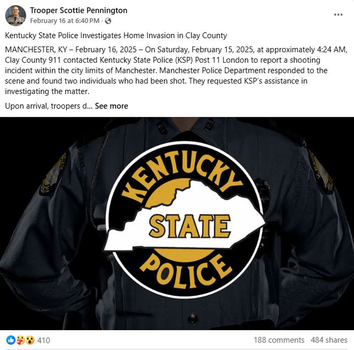Open the 410 reactions count list
This screenshot has height=350, width=354.
[x=43, y=340]
